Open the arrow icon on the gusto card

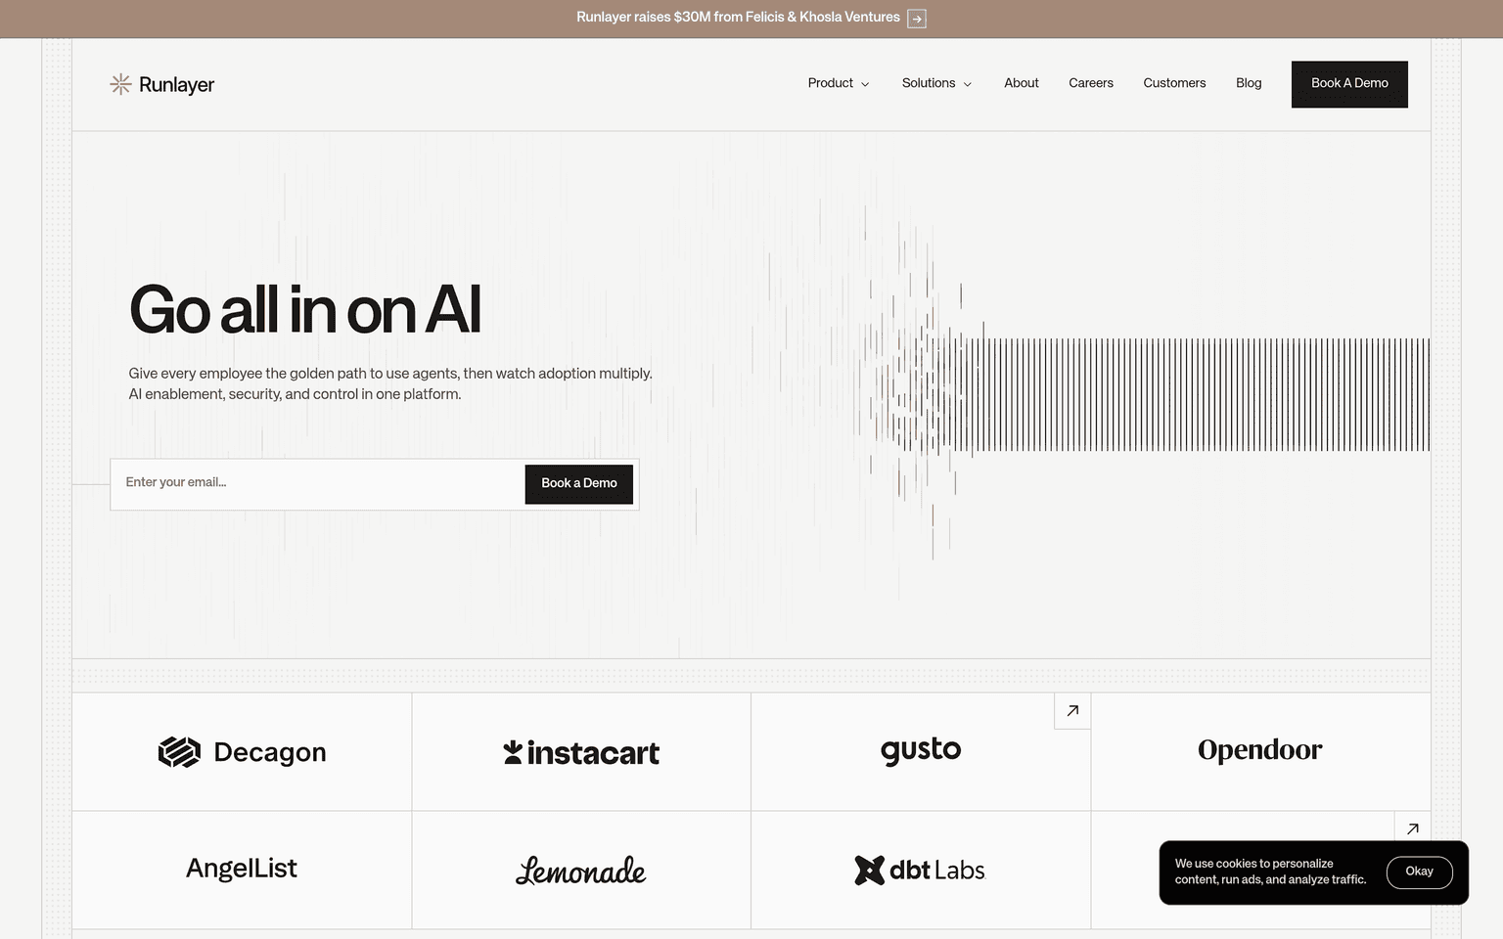pos(1072,711)
